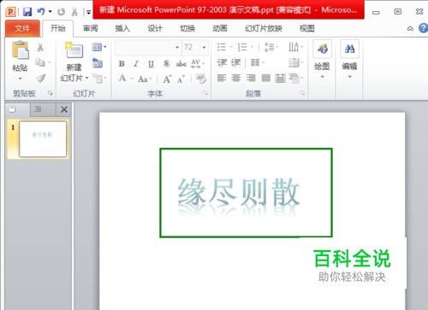Screen dimensions: 428x310
Task: Switch to the 视图 (View) tab
Action: tap(307, 28)
